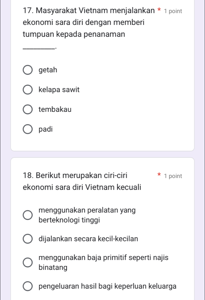Pick radio for "pengeluaran hasil bagi keperluan keluarga"
The image size is (205, 300).
coord(28,286)
